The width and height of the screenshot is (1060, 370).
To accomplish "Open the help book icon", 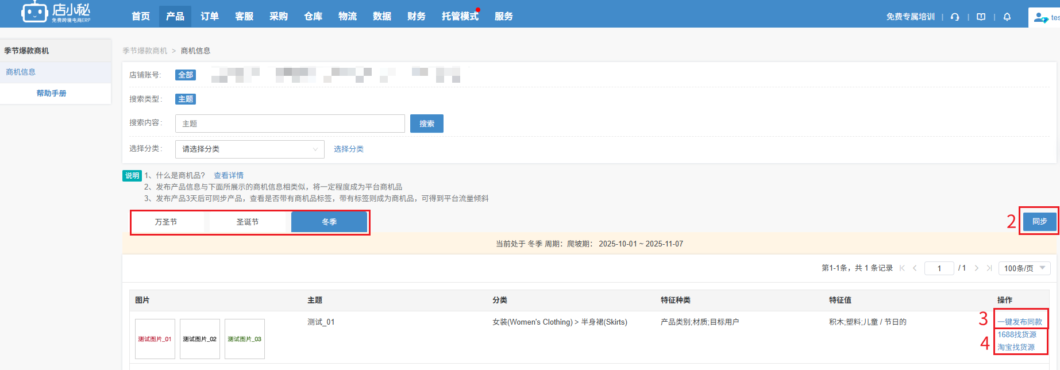I will coord(981,17).
